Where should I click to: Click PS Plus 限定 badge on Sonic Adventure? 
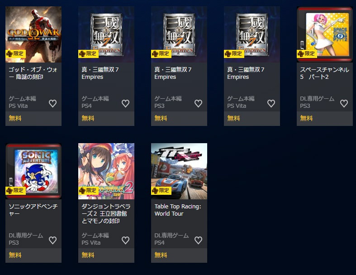(15, 190)
